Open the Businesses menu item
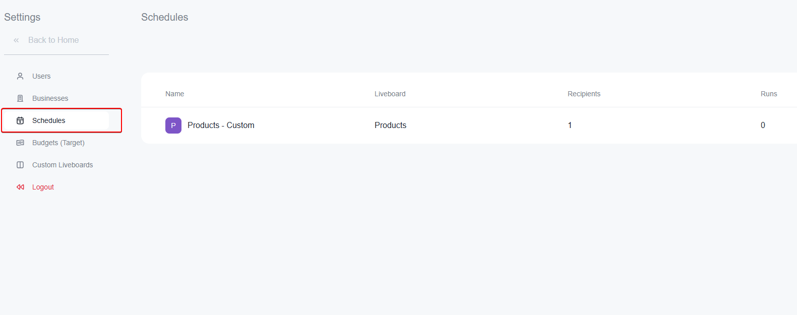This screenshot has width=797, height=315. pos(50,98)
